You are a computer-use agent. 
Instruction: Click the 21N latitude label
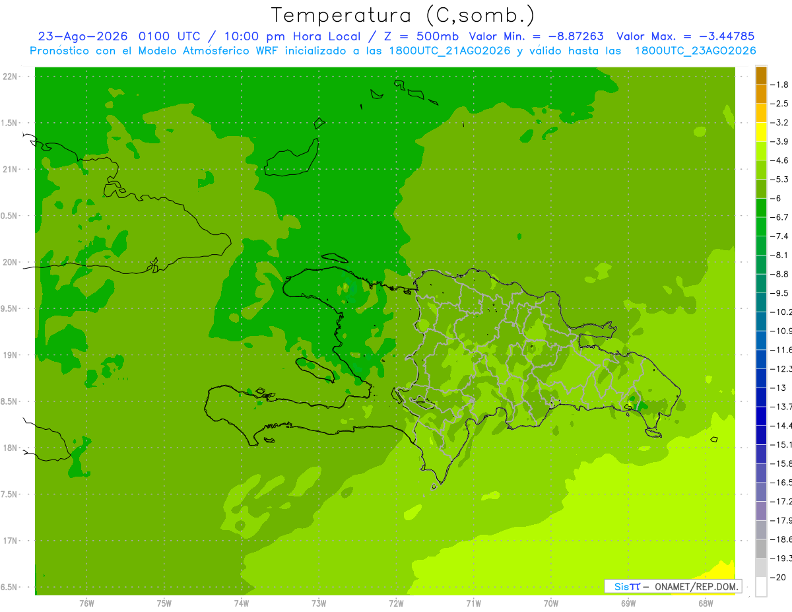click(10, 170)
